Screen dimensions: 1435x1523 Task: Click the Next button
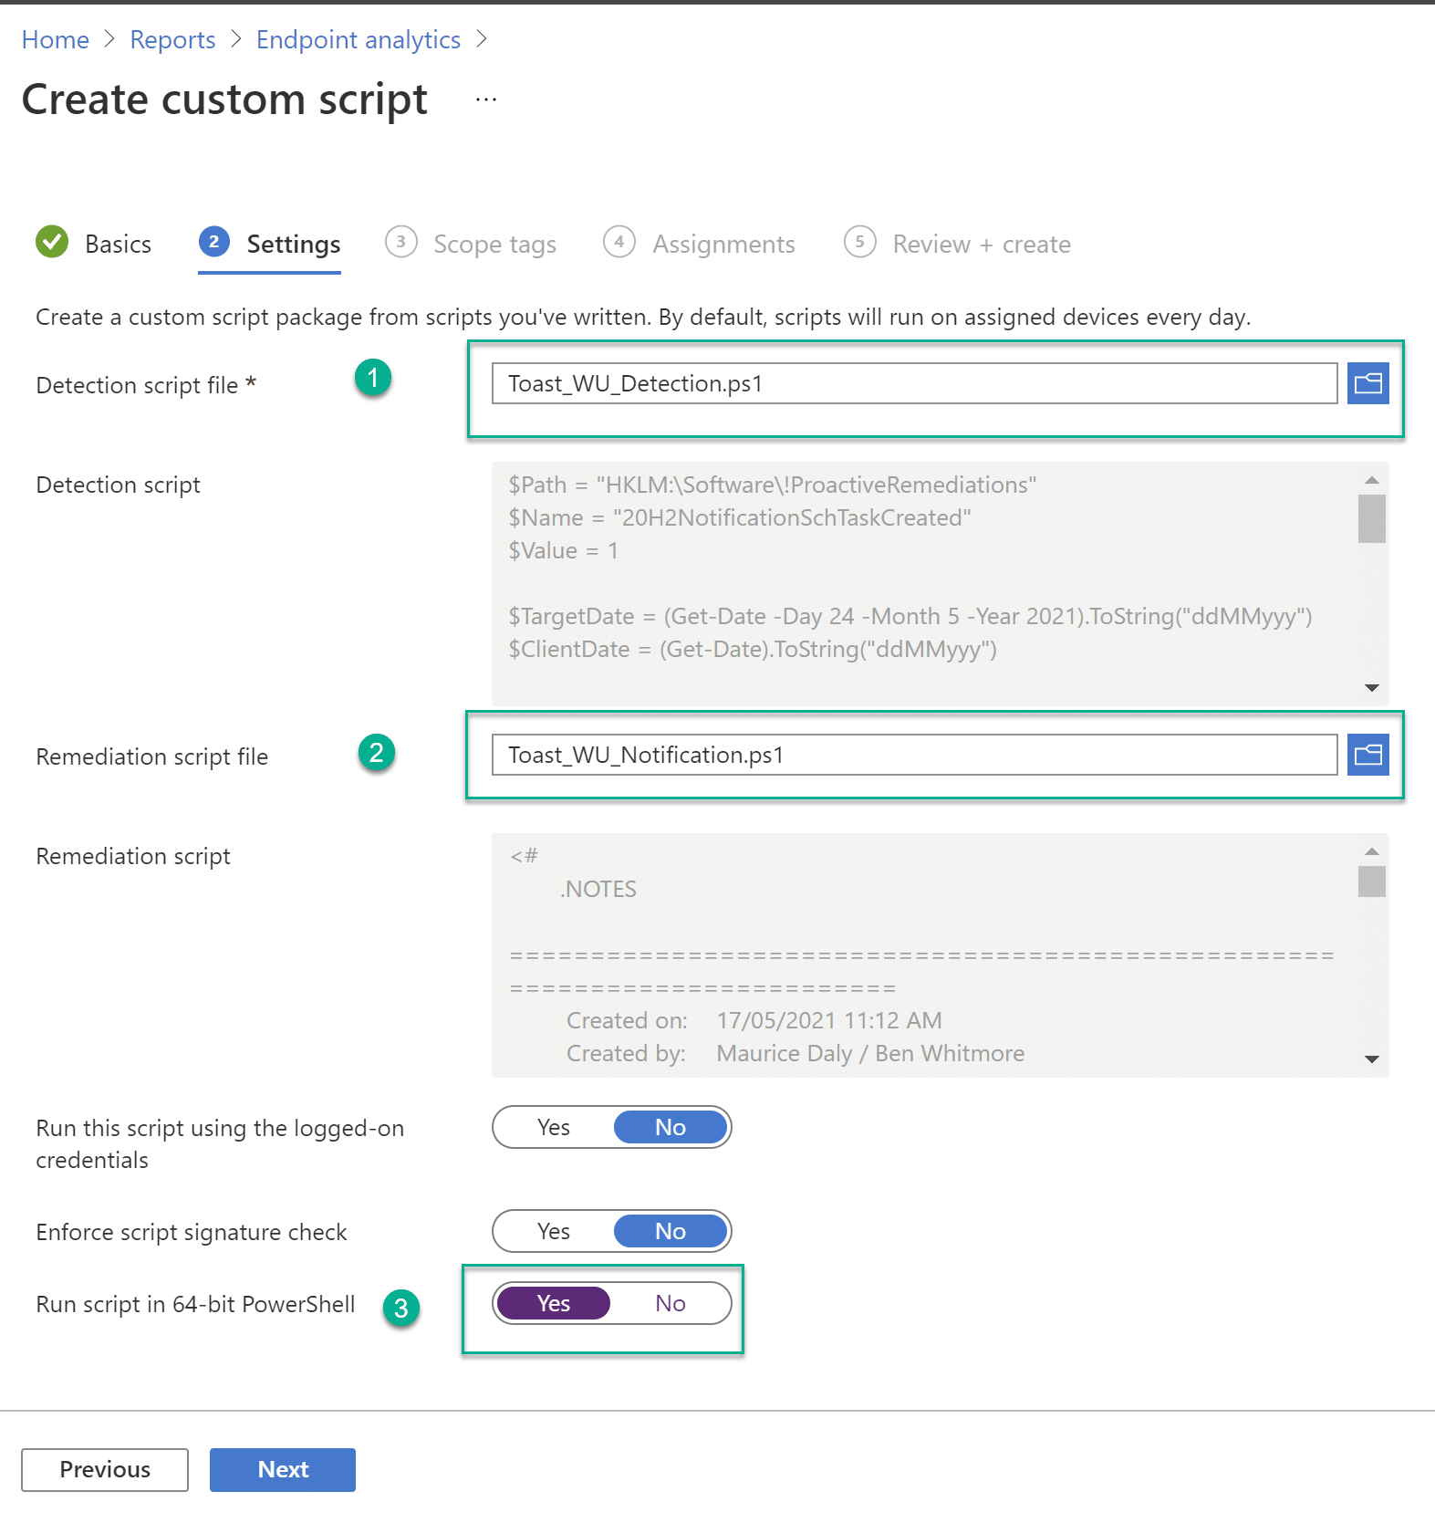point(283,1469)
